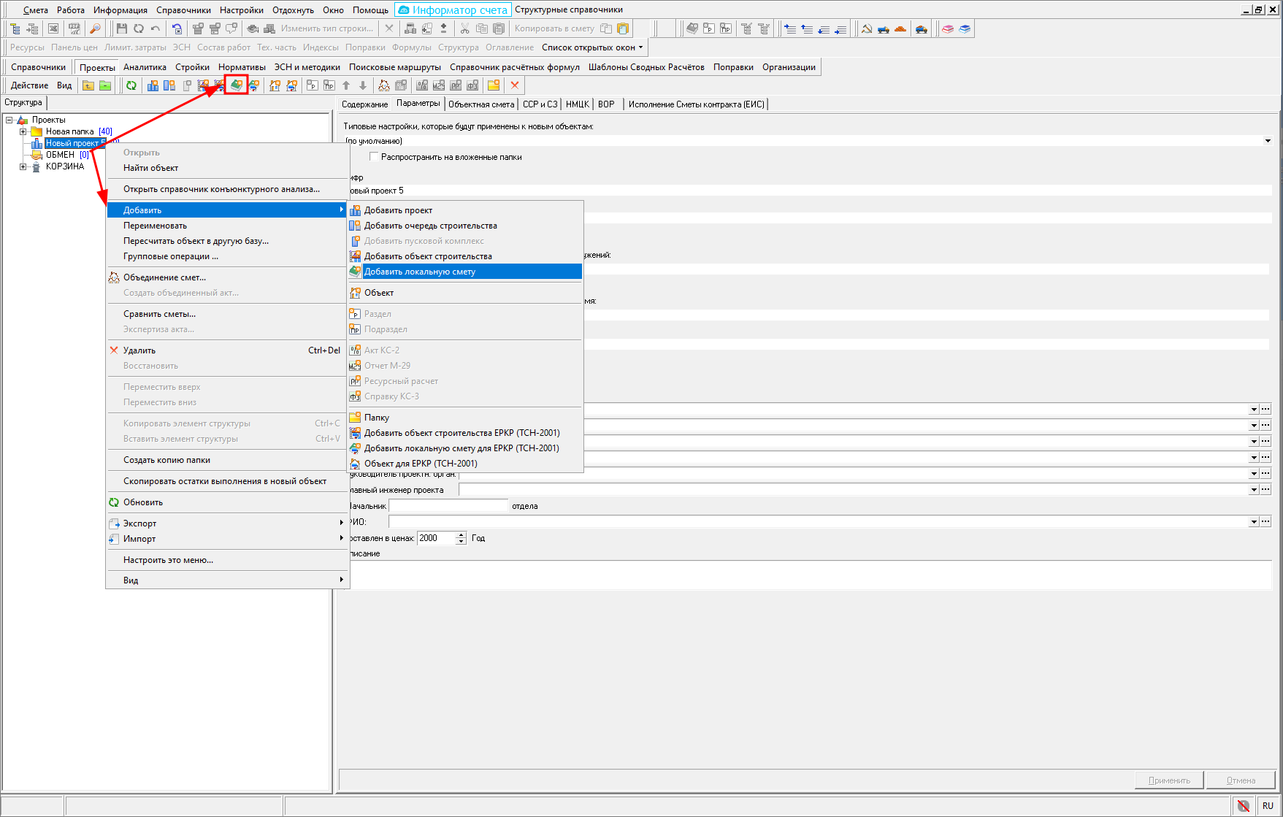
Task: Switch to the 'Объектная смета' tab
Action: pos(481,104)
